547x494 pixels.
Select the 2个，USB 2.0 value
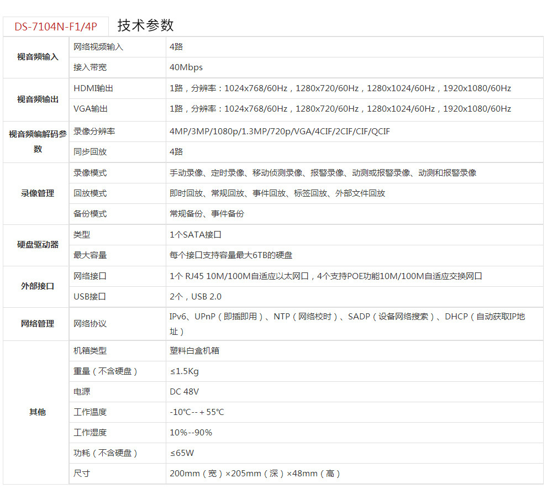click(196, 297)
